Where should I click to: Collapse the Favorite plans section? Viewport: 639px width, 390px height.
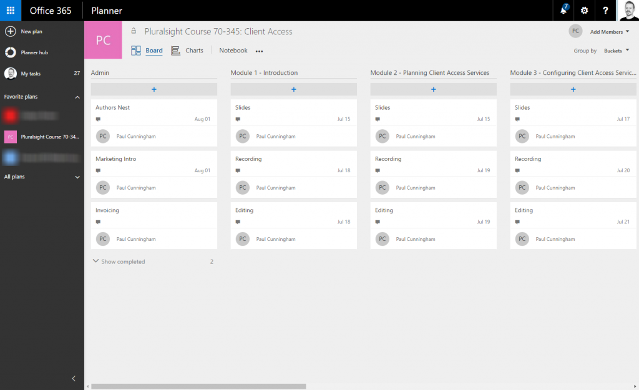point(77,97)
